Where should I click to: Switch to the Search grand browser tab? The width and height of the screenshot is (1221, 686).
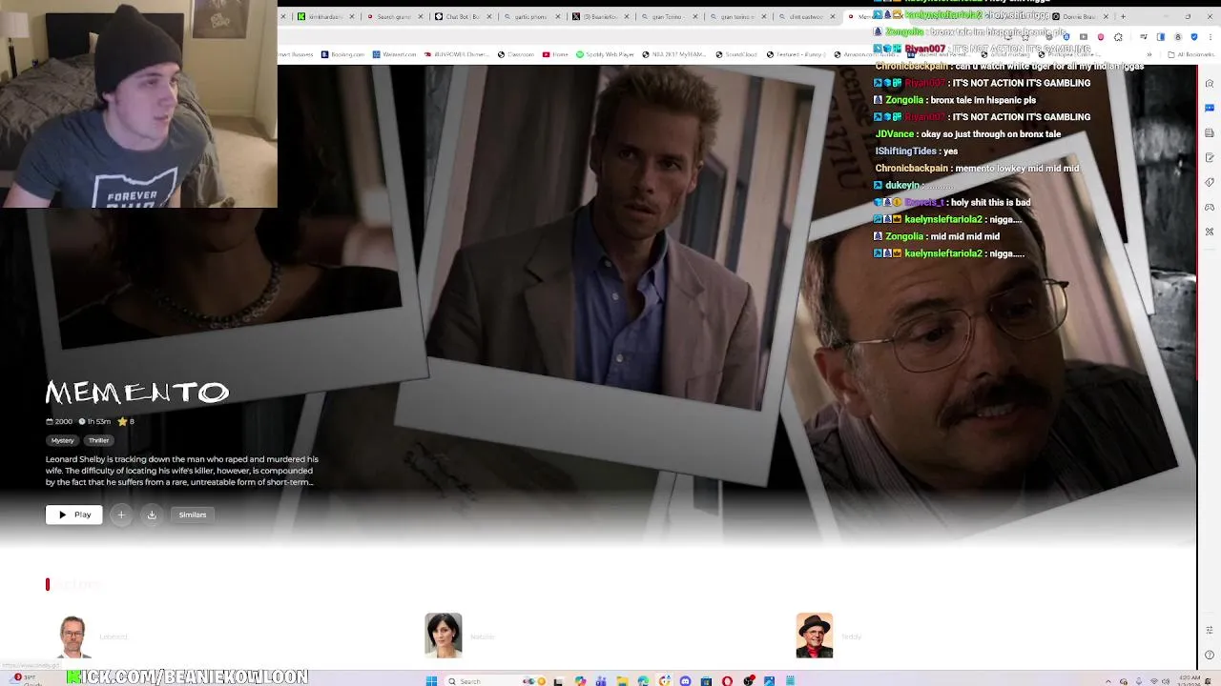tap(394, 16)
